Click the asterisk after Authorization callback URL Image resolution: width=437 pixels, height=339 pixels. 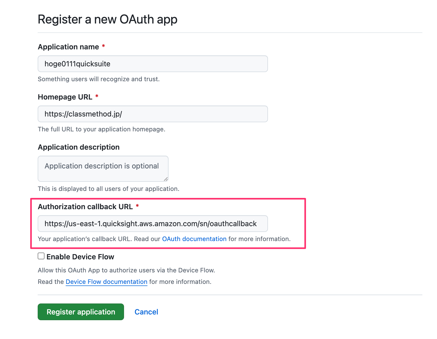(137, 206)
